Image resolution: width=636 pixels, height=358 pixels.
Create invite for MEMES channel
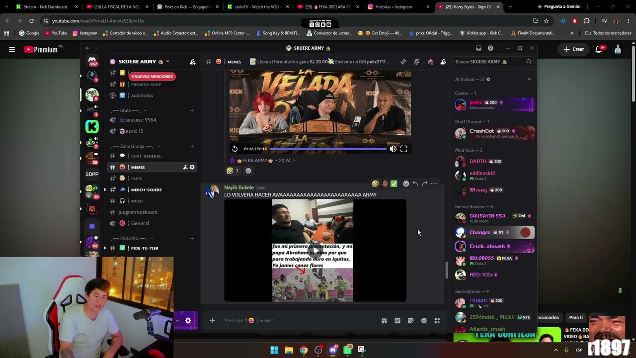tap(185, 168)
